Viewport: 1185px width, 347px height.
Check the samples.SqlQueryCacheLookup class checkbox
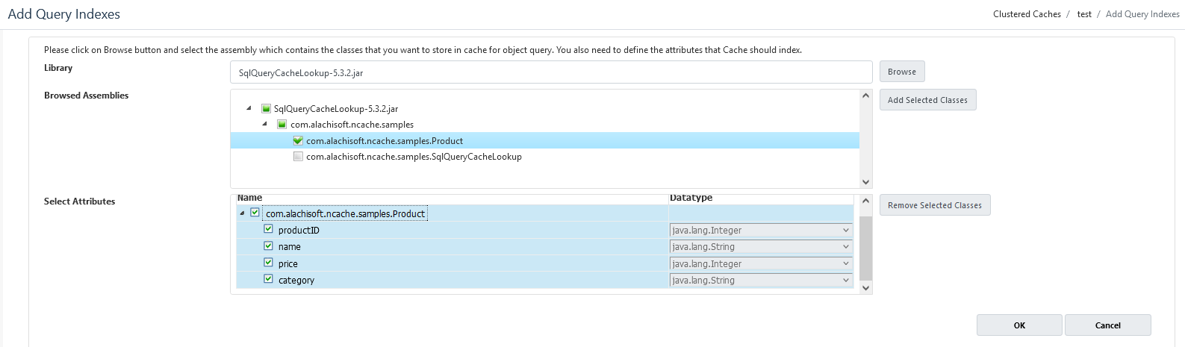[298, 157]
